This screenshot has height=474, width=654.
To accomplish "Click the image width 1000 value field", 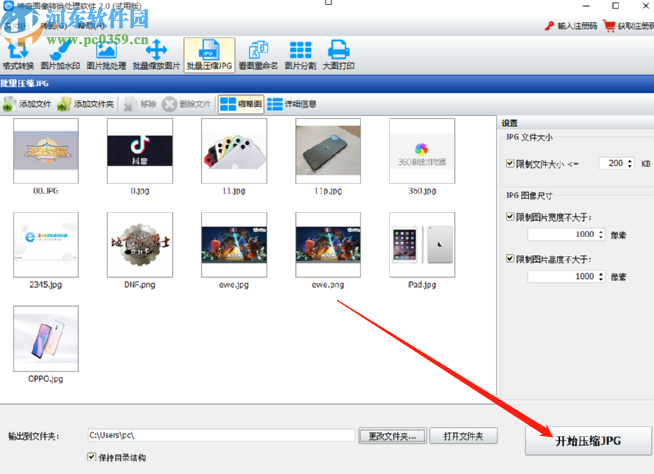I will point(562,234).
